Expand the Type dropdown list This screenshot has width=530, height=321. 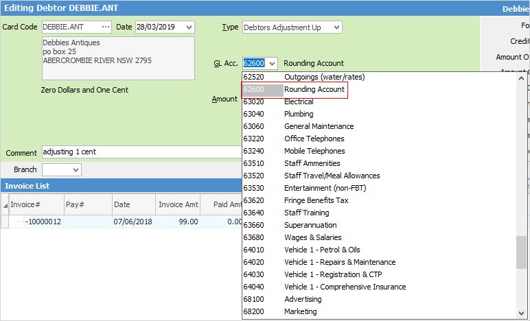pyautogui.click(x=336, y=27)
